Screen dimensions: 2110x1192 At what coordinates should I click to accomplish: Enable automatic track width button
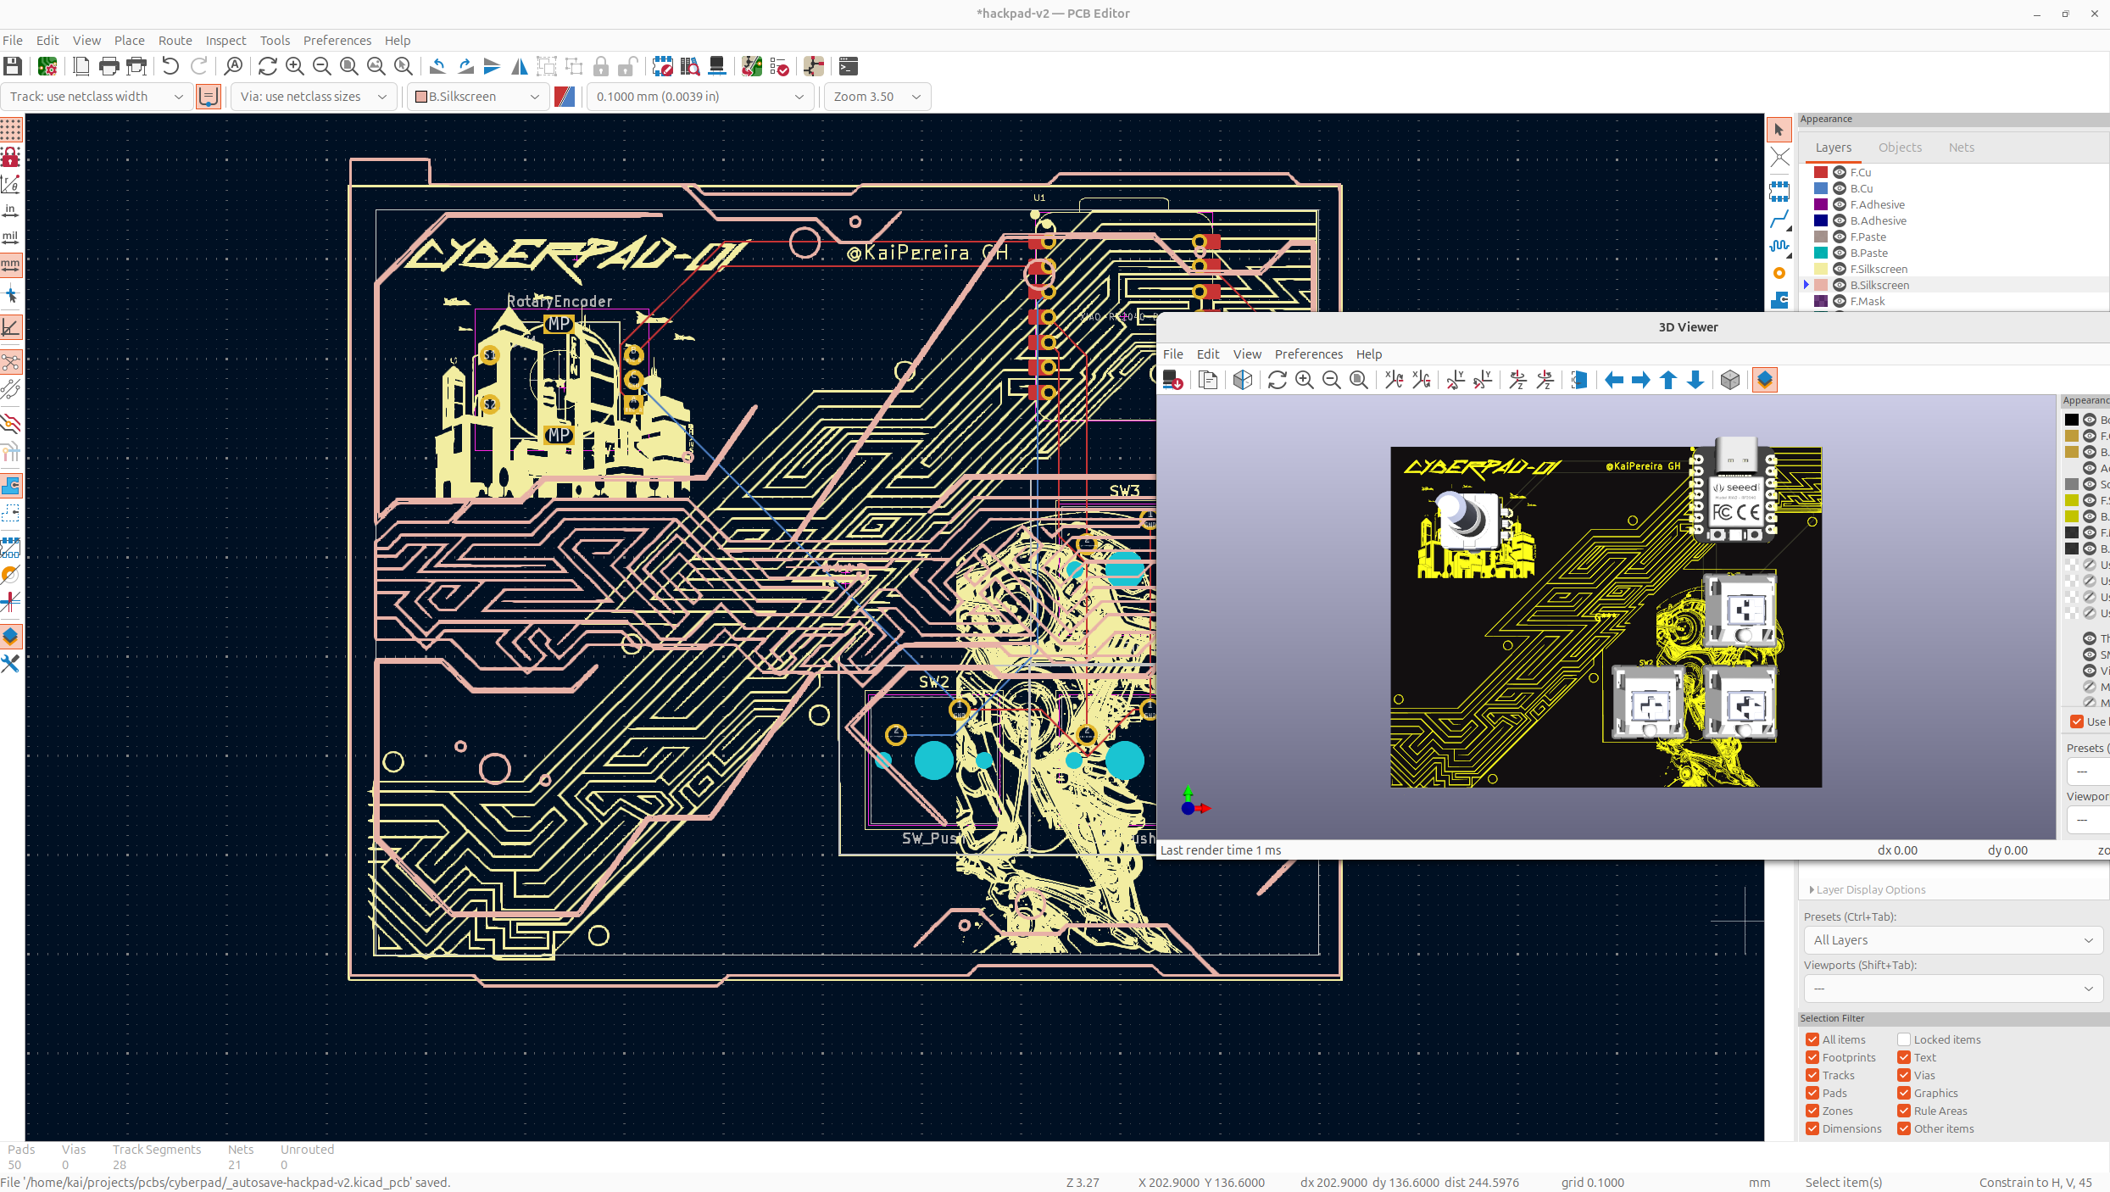click(x=209, y=96)
